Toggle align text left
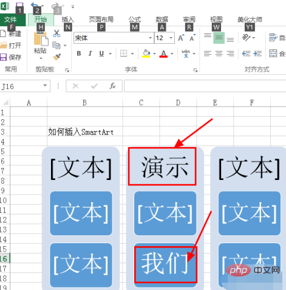Screen dimensions: 286x290 coord(208,54)
